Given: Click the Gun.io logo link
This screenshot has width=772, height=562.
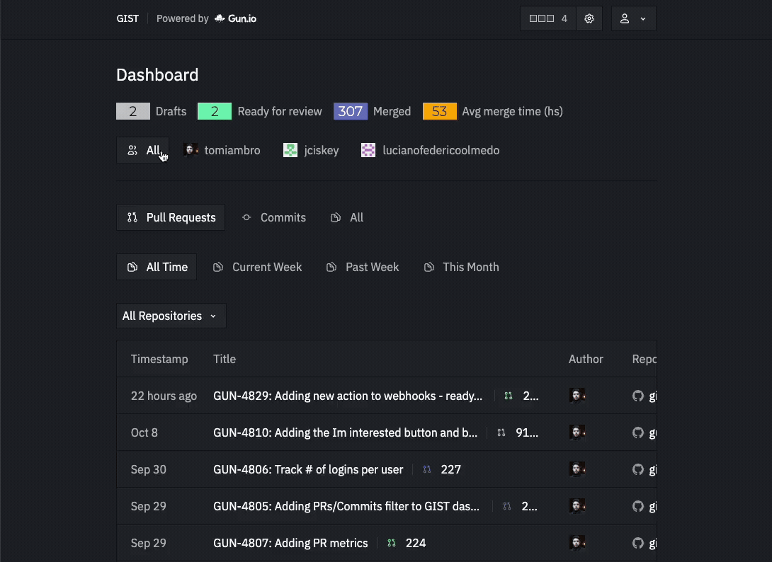Looking at the screenshot, I should click(x=236, y=19).
